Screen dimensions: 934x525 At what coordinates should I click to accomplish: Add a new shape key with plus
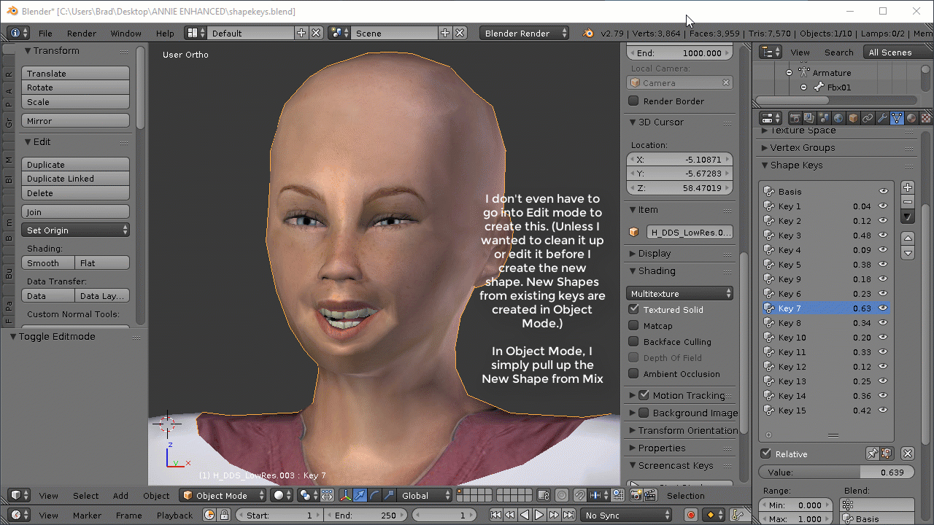coord(908,188)
